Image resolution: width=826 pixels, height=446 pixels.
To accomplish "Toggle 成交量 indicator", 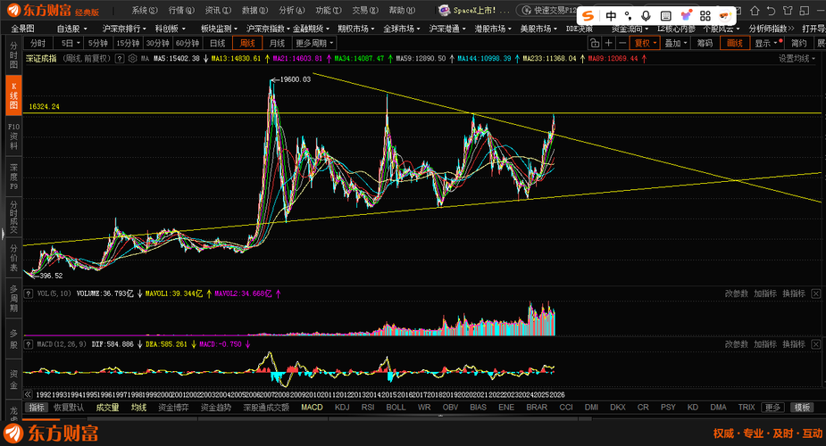I will (107, 408).
